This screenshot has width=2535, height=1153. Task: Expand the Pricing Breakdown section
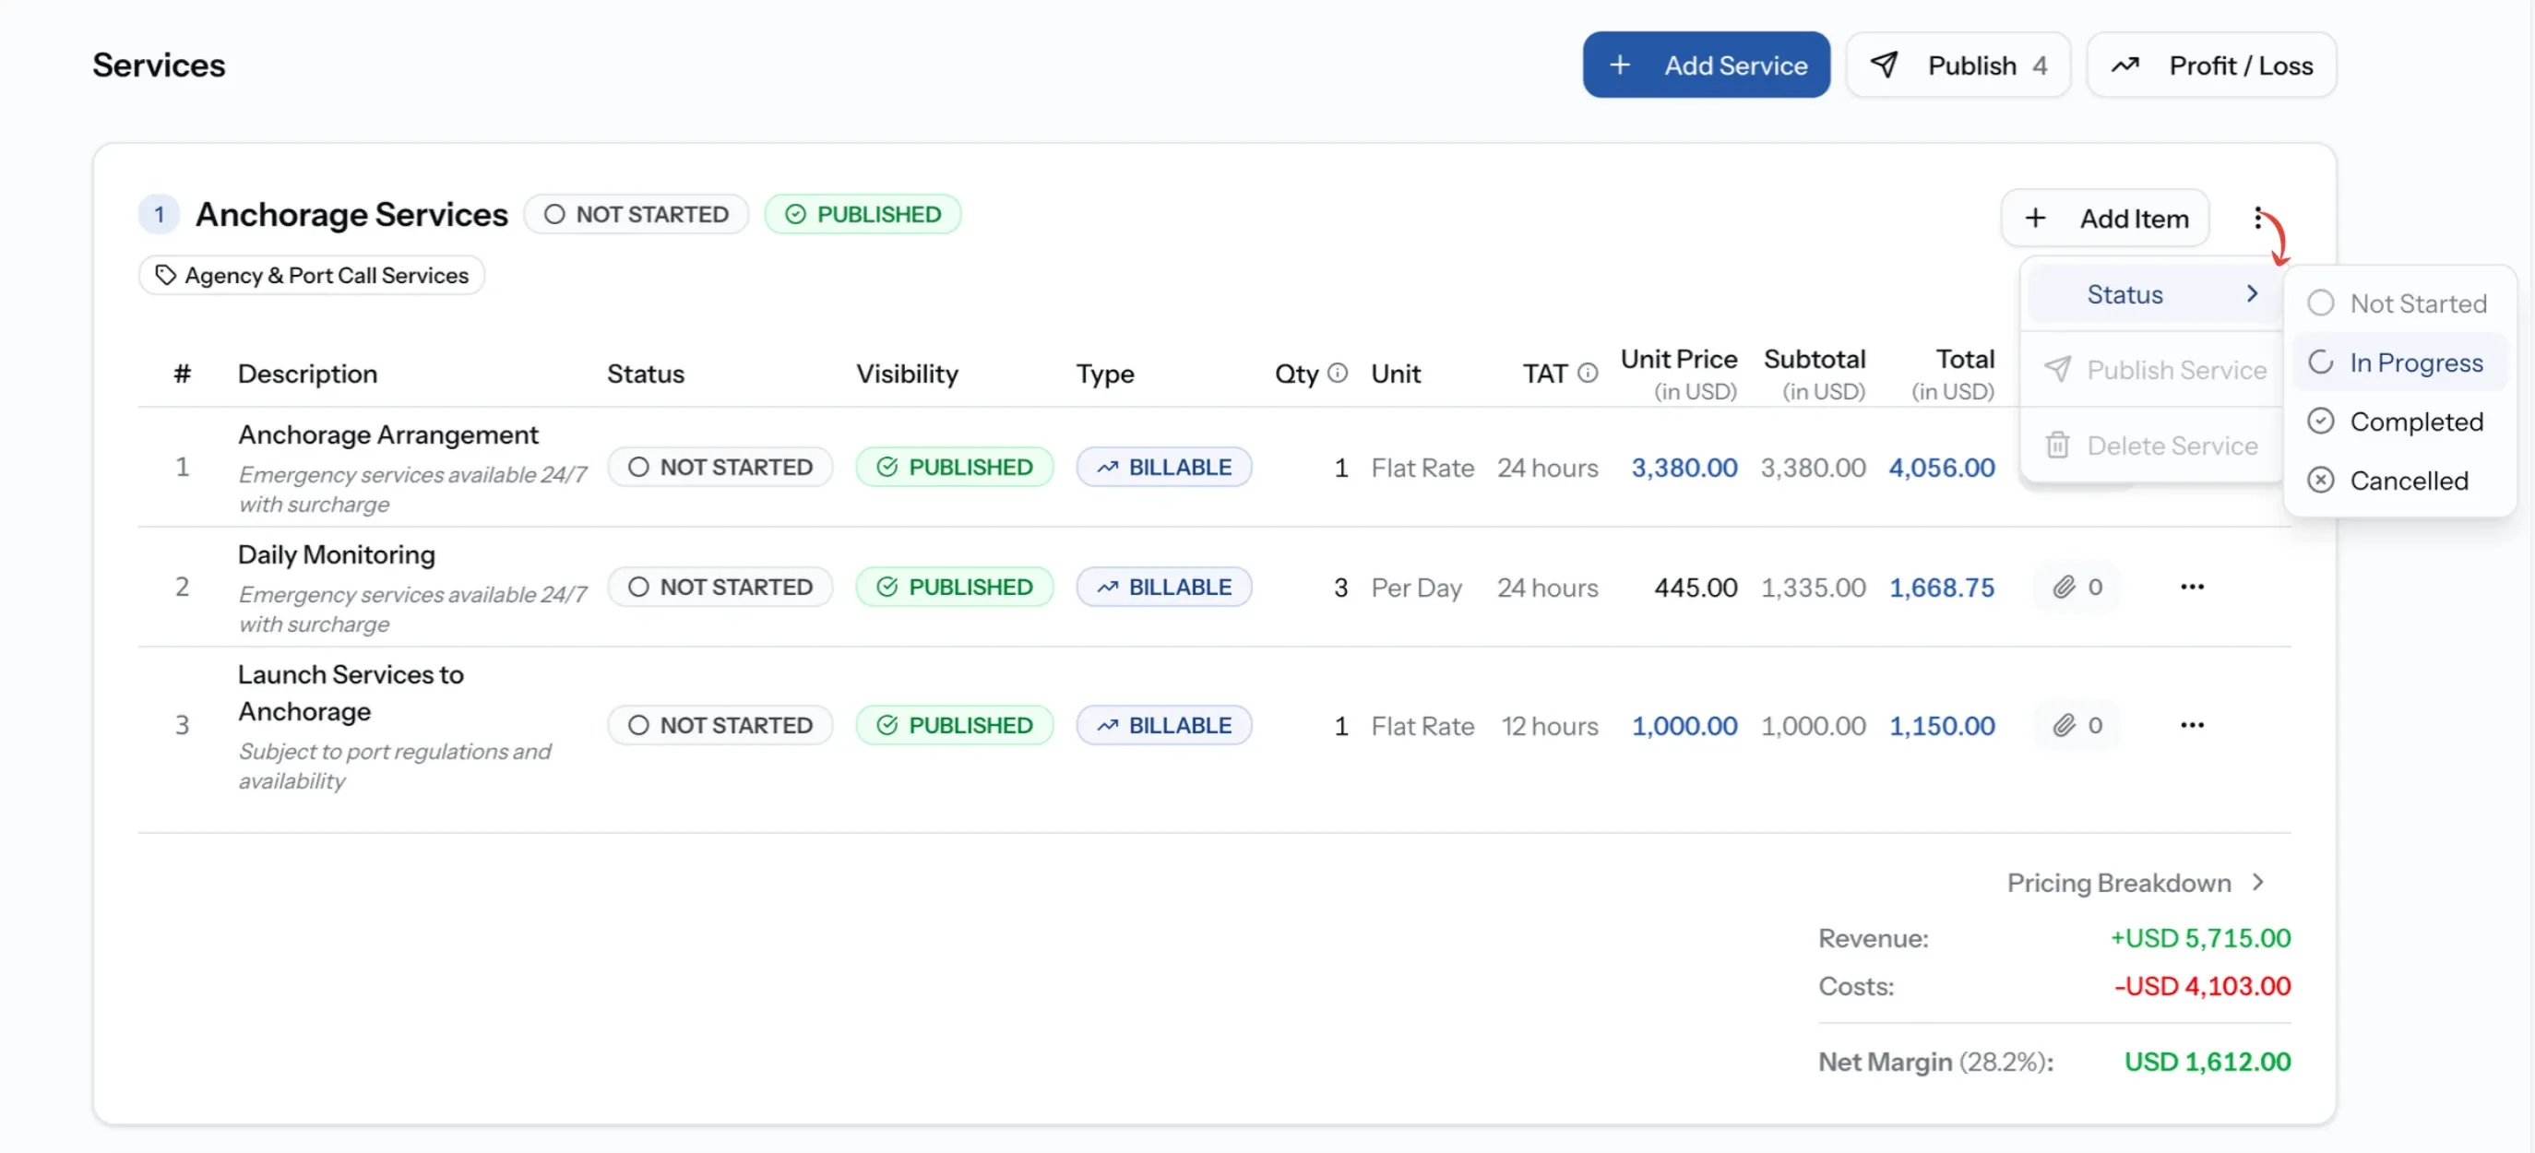[x=2137, y=883]
